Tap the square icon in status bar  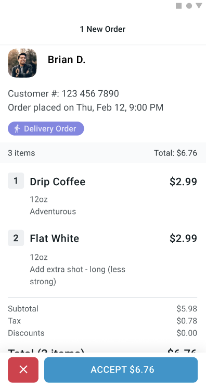click(179, 6)
